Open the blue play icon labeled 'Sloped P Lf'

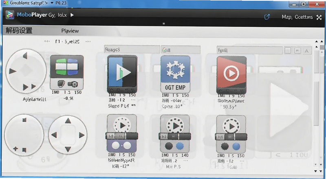(122, 74)
